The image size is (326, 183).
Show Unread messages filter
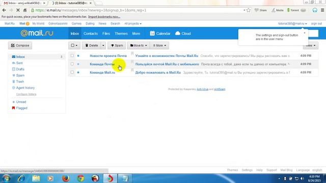(21, 102)
